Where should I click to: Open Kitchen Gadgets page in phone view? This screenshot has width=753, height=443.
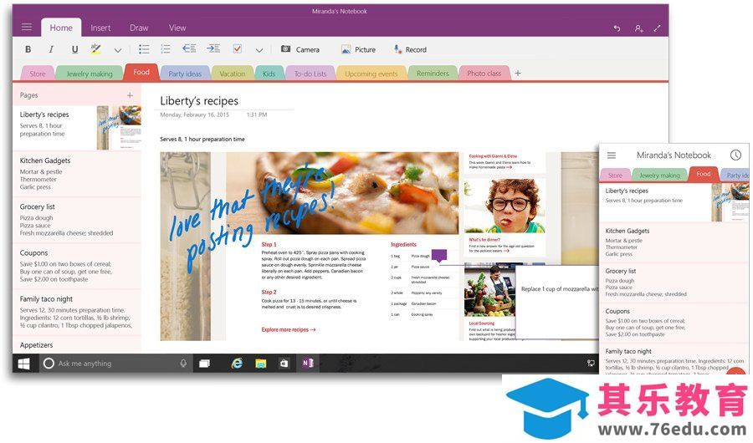(x=674, y=242)
